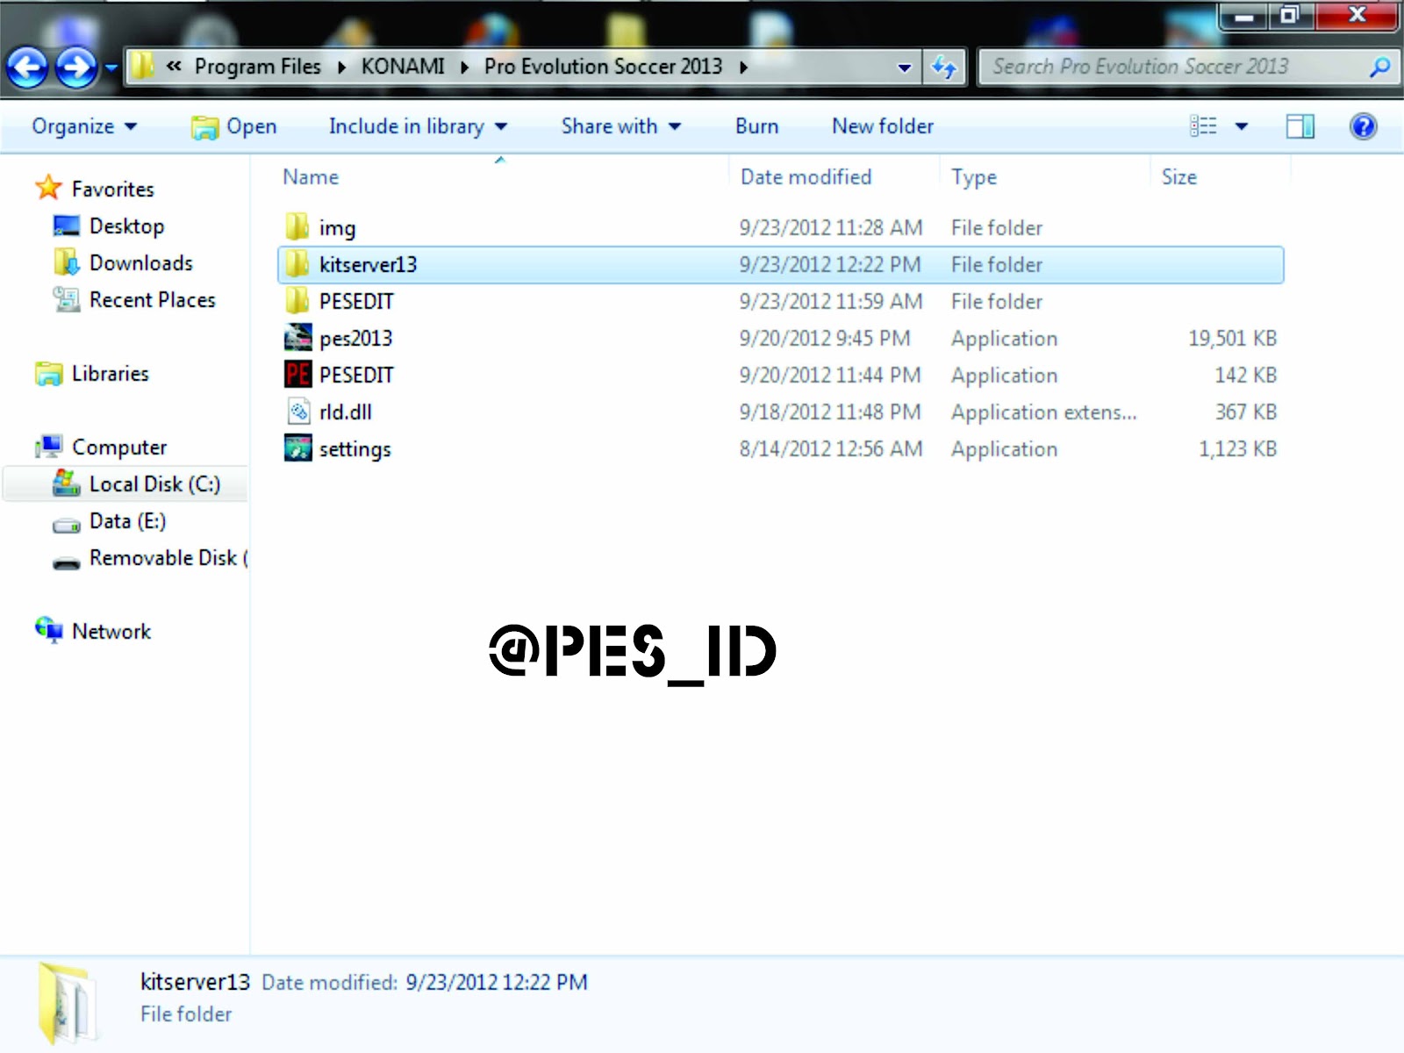Open Help with the question mark icon

(1363, 126)
